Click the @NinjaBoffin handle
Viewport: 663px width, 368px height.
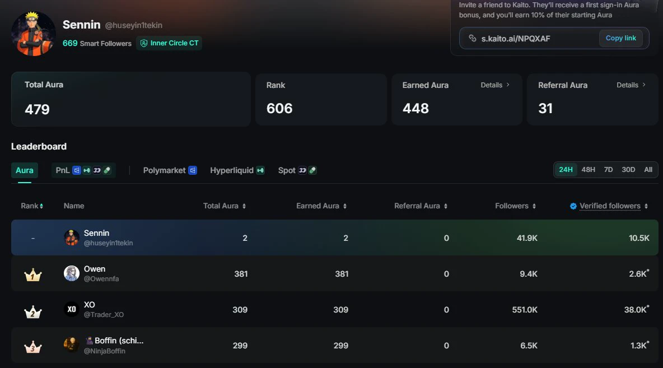(105, 351)
